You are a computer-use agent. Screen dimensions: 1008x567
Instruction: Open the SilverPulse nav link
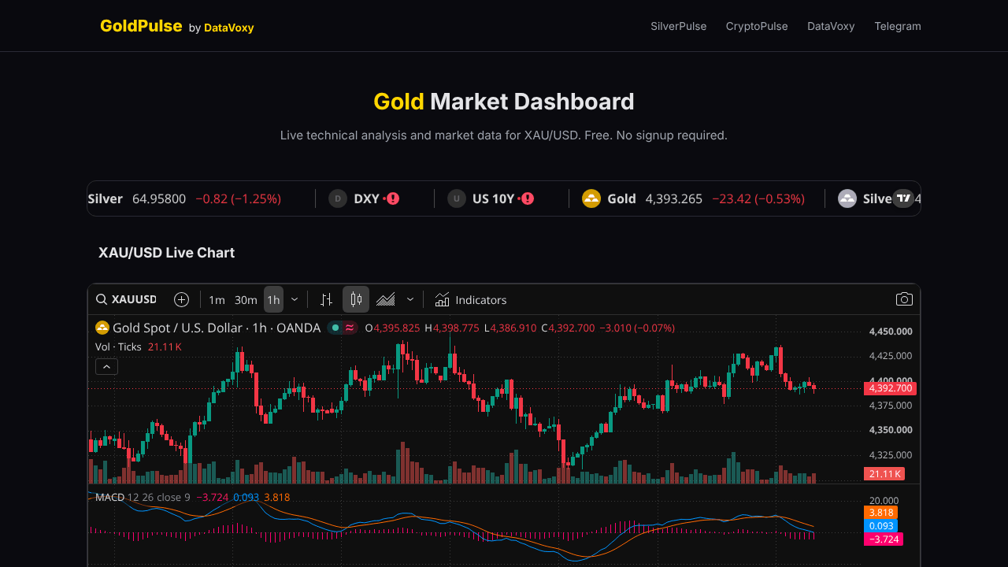pos(679,26)
